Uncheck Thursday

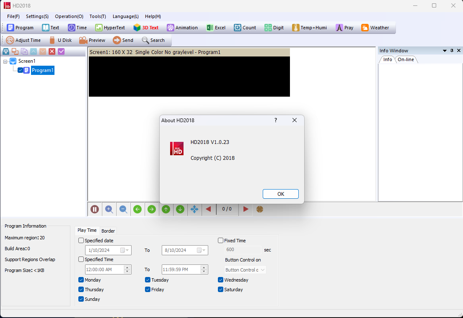[x=81, y=290]
